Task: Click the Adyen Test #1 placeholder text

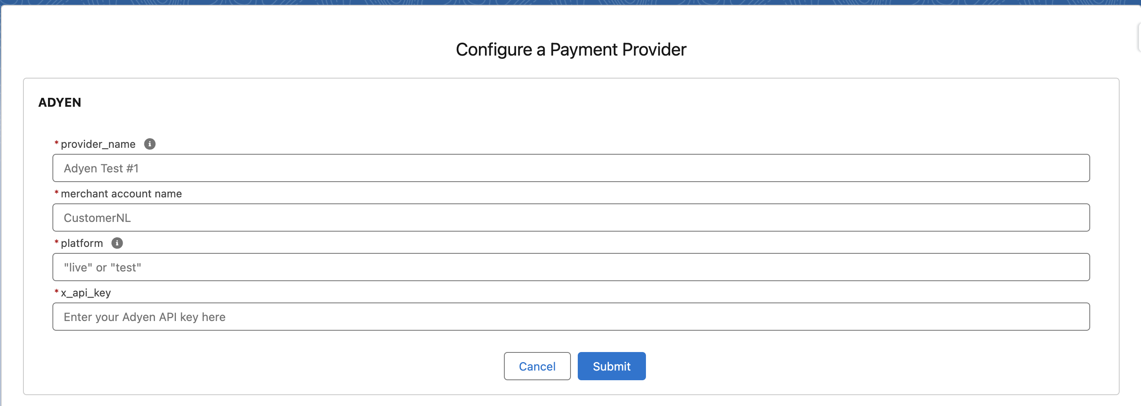Action: click(x=101, y=168)
